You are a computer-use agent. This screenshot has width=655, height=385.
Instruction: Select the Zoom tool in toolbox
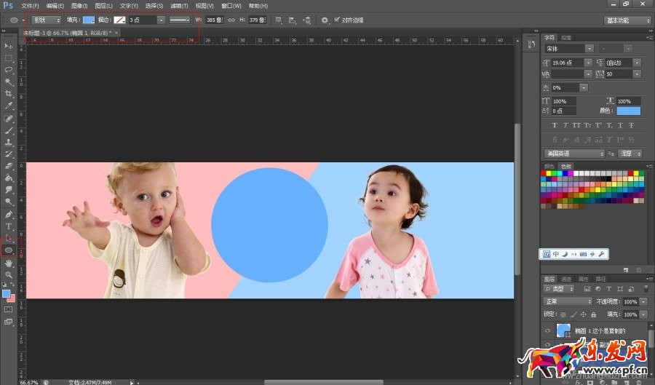pos(9,274)
